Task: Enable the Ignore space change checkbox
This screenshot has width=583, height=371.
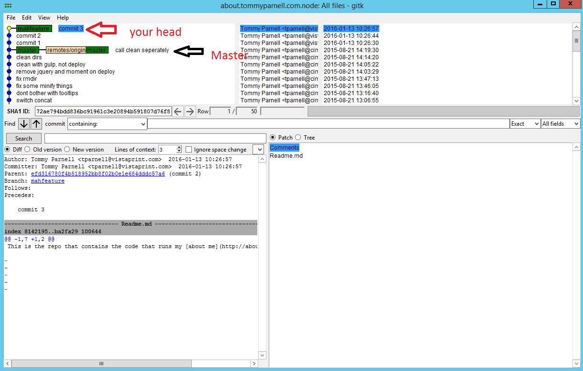Action: [189, 150]
